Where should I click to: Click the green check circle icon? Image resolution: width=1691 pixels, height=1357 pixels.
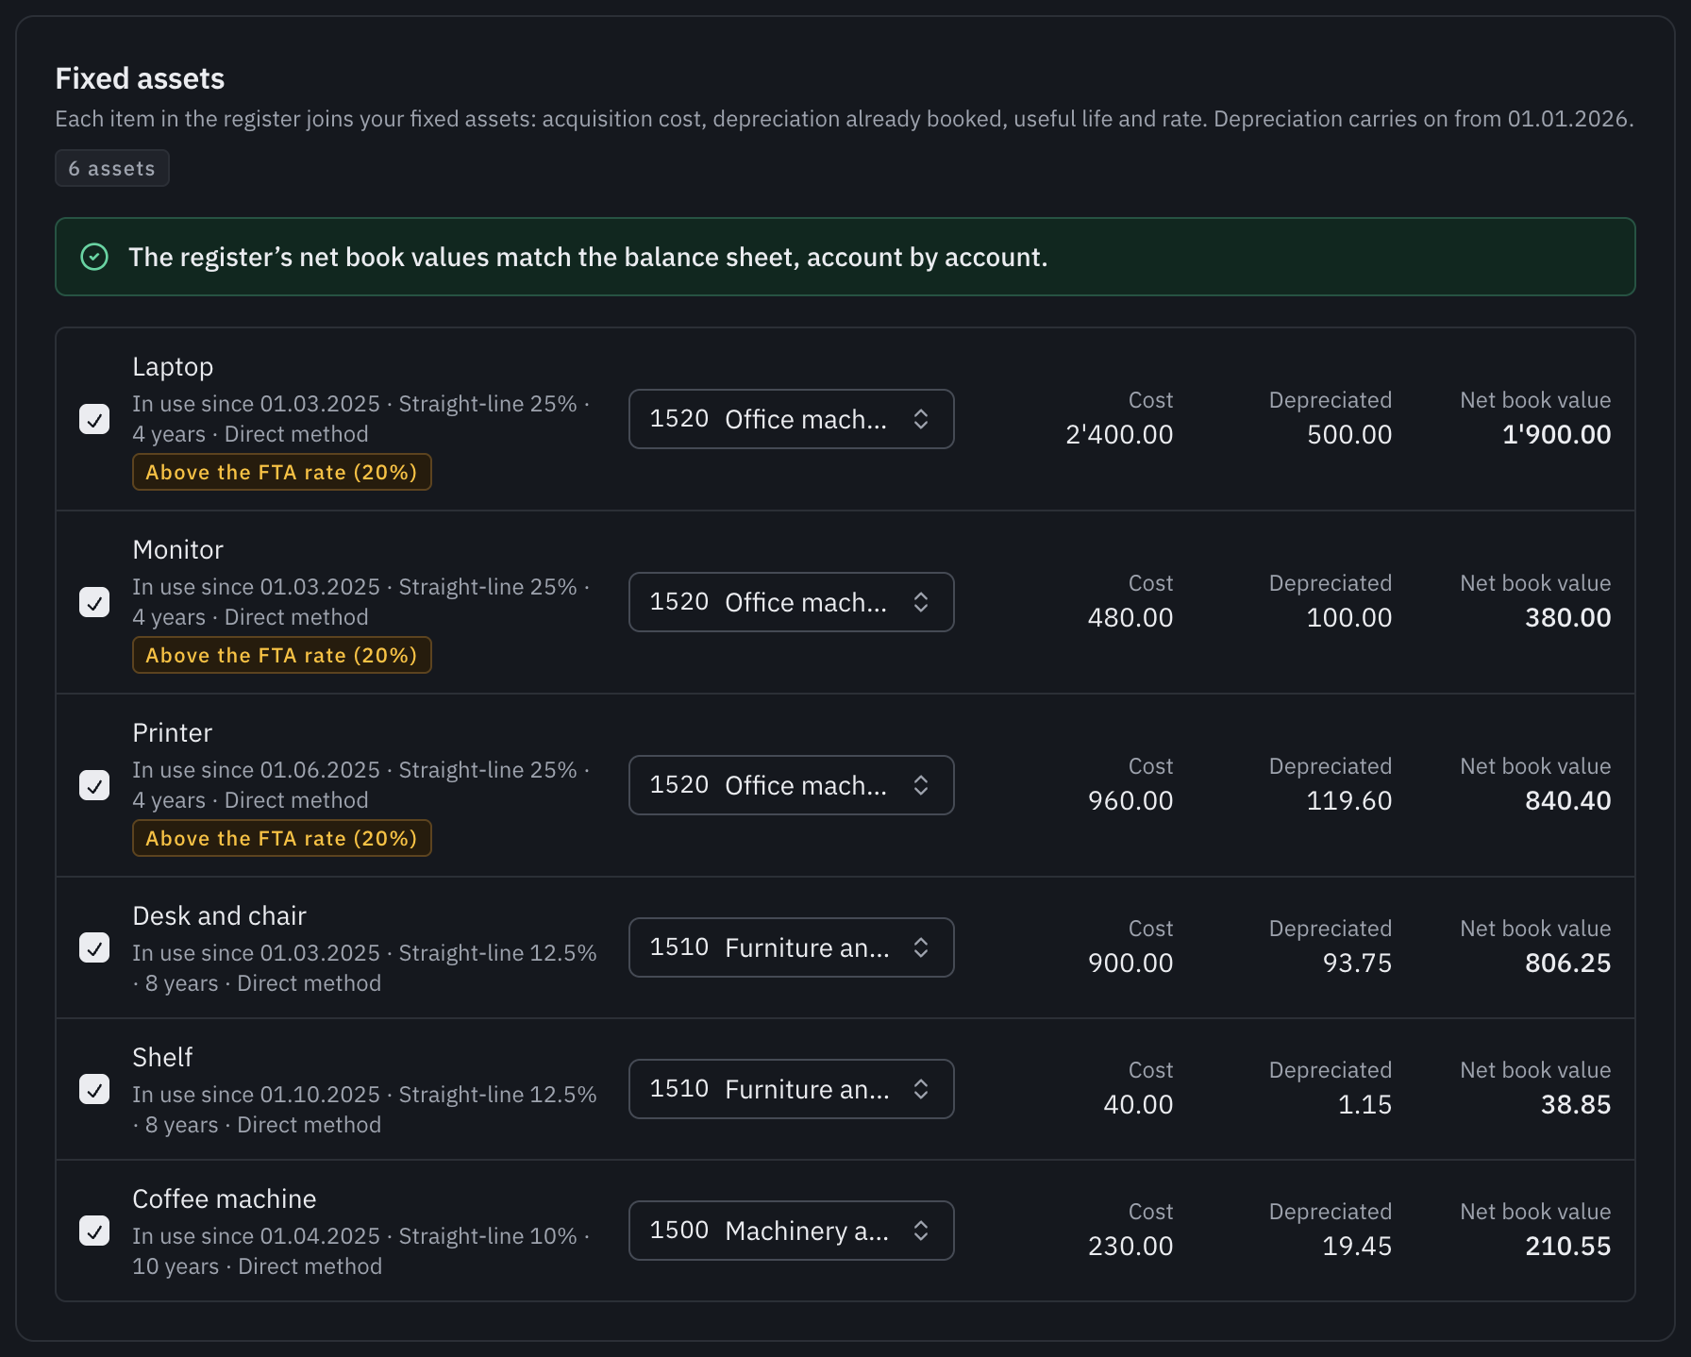[94, 257]
